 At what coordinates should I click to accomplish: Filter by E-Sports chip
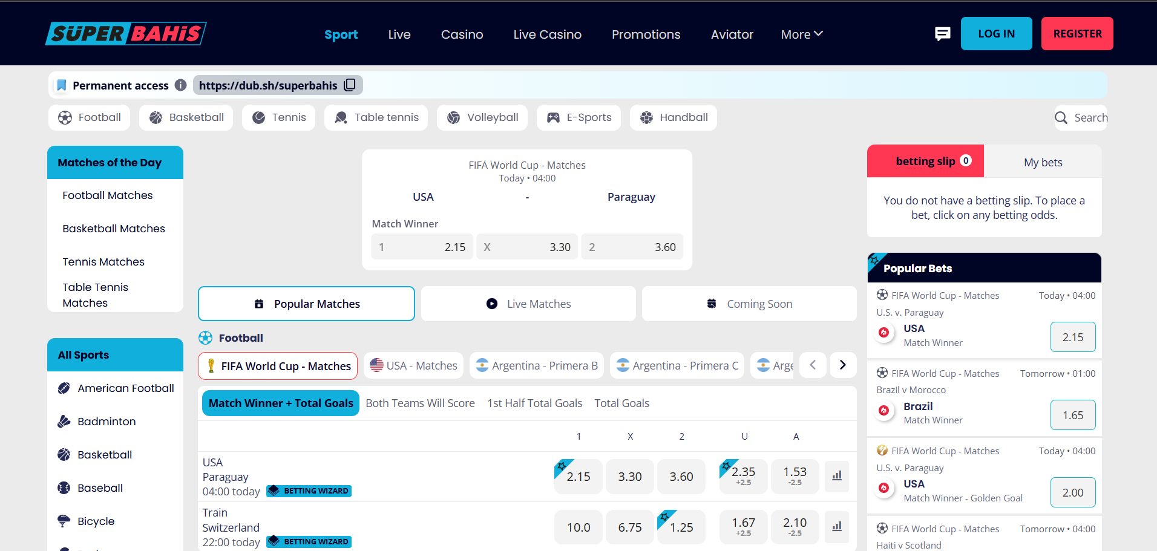point(578,117)
